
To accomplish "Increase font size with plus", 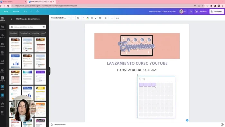I will (x=83, y=18).
